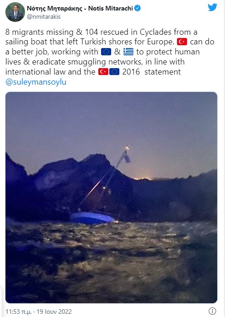Open the @nmitarakis handle link

43,16
